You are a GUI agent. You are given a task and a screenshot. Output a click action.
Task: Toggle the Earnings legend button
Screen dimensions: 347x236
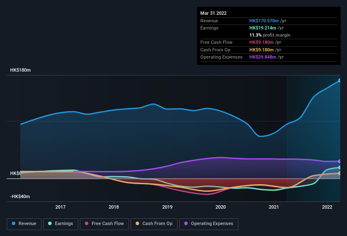click(60, 224)
